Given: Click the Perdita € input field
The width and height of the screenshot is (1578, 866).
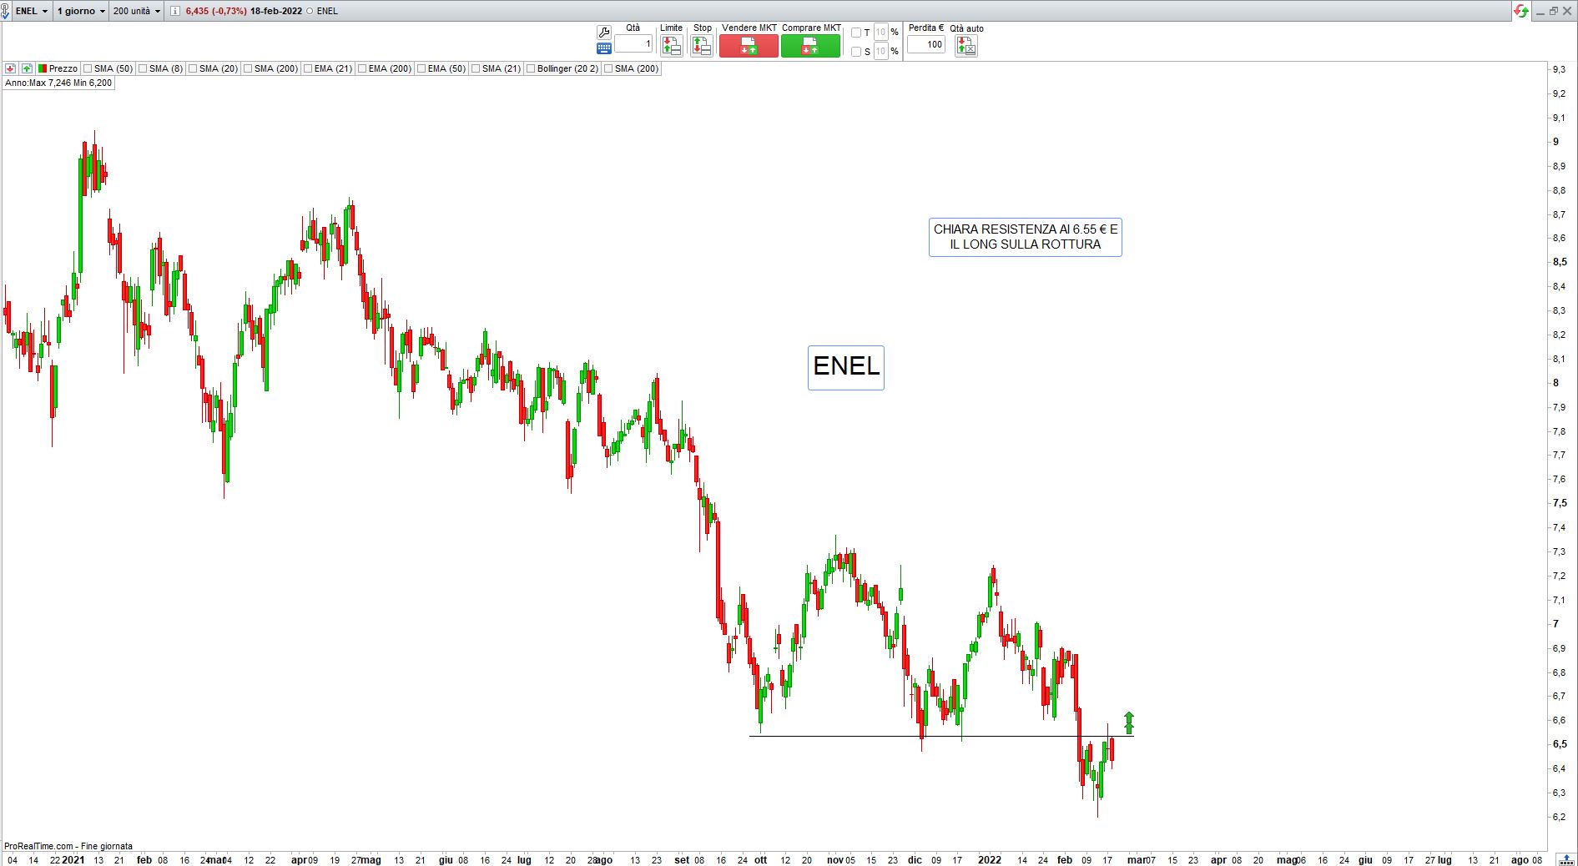Looking at the screenshot, I should [x=926, y=44].
